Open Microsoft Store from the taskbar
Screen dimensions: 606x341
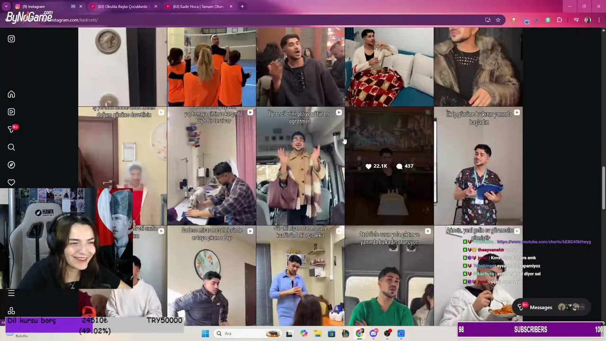(331, 333)
